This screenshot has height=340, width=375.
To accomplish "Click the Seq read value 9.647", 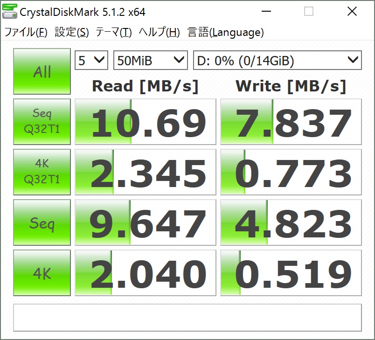I will pyautogui.click(x=146, y=222).
